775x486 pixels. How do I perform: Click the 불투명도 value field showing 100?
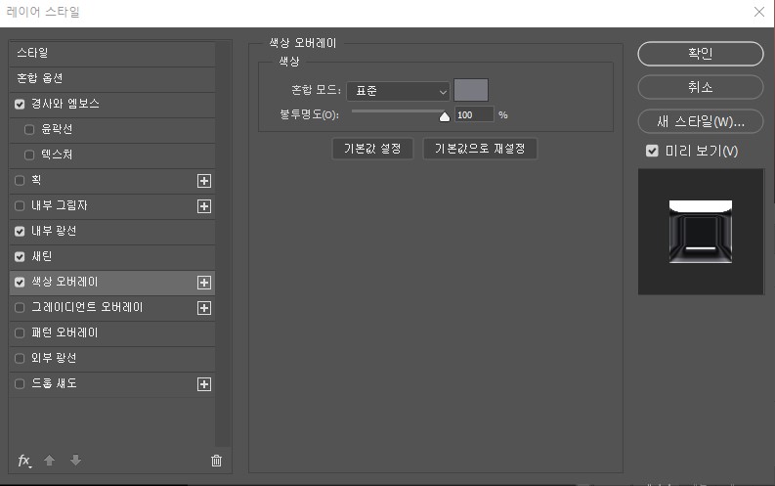(474, 114)
